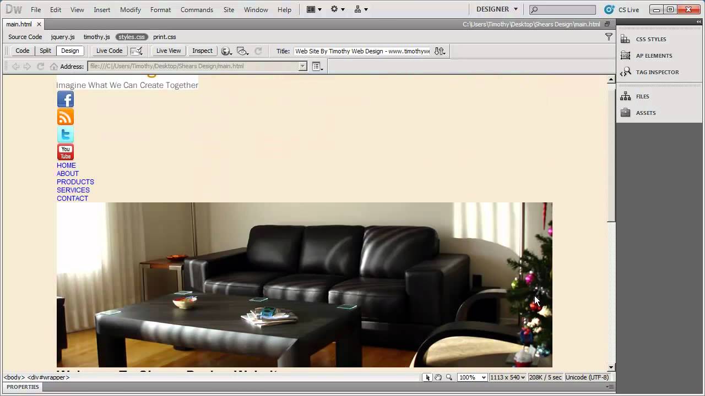Click the Tag Inspector panel icon
The height and width of the screenshot is (396, 705).
[625, 72]
